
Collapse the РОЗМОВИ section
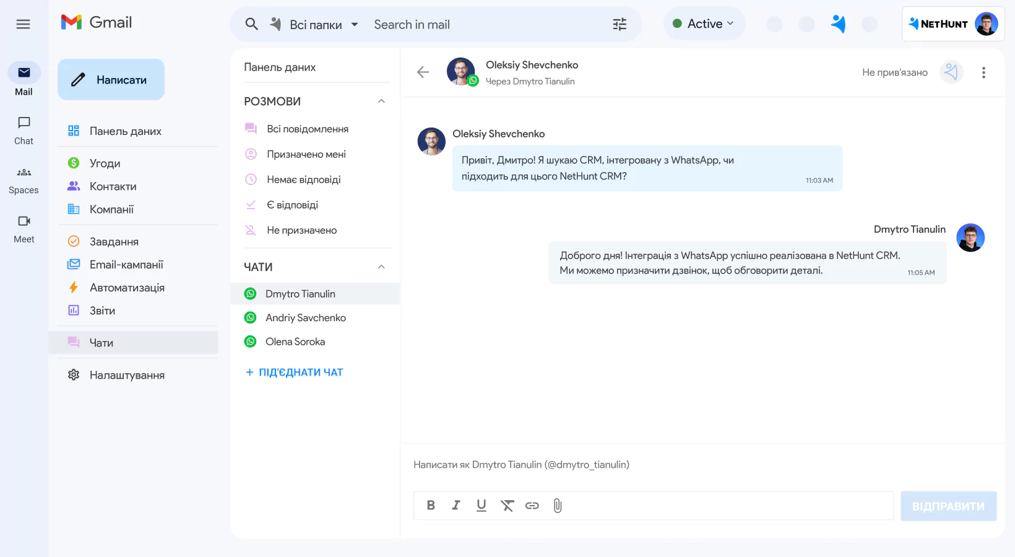click(x=381, y=101)
